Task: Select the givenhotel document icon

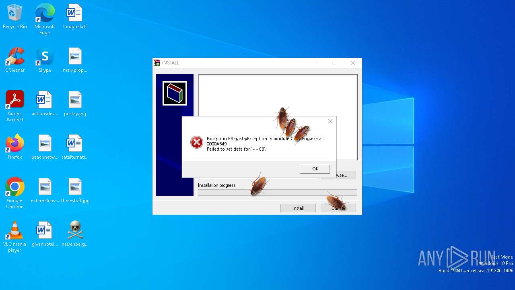Action: (x=45, y=234)
